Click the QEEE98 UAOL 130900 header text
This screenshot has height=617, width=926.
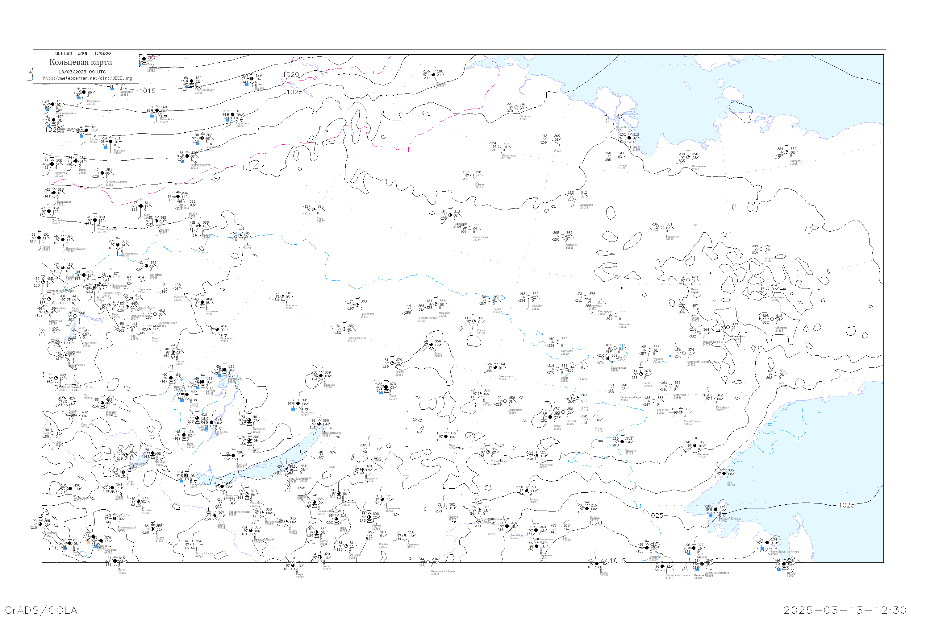click(x=83, y=53)
